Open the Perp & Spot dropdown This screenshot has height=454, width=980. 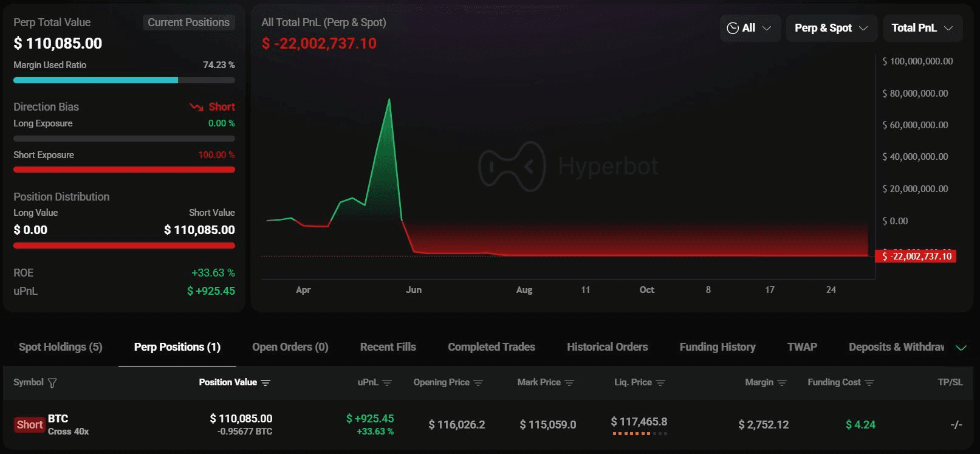831,28
